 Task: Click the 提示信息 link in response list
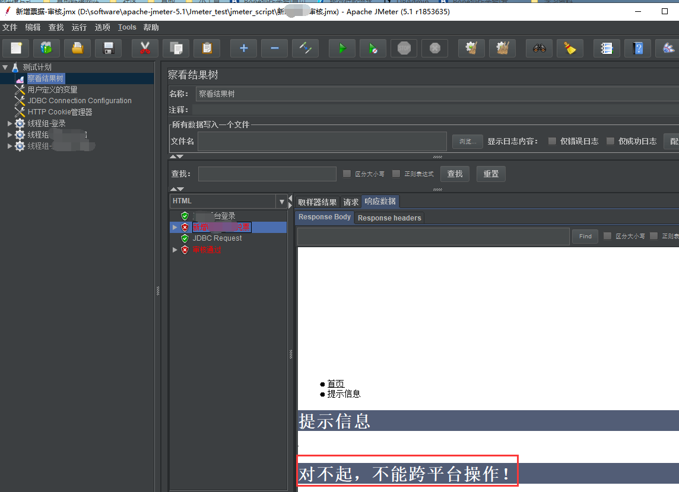point(344,394)
